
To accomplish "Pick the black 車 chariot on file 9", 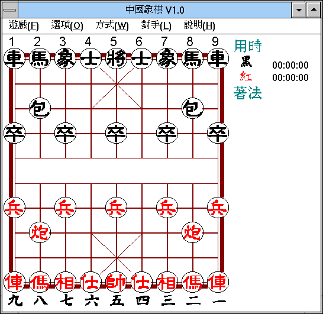I will tap(218, 59).
